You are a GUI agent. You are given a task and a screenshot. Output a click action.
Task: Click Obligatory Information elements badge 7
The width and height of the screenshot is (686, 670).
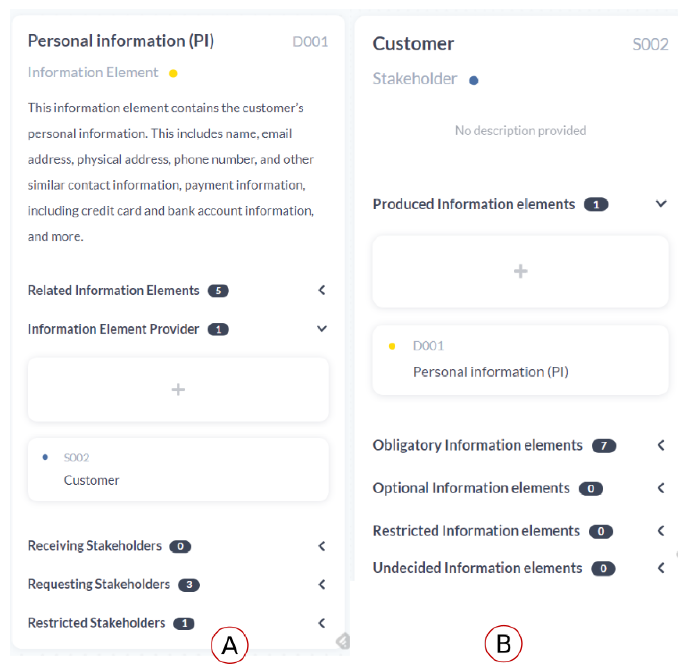click(603, 446)
